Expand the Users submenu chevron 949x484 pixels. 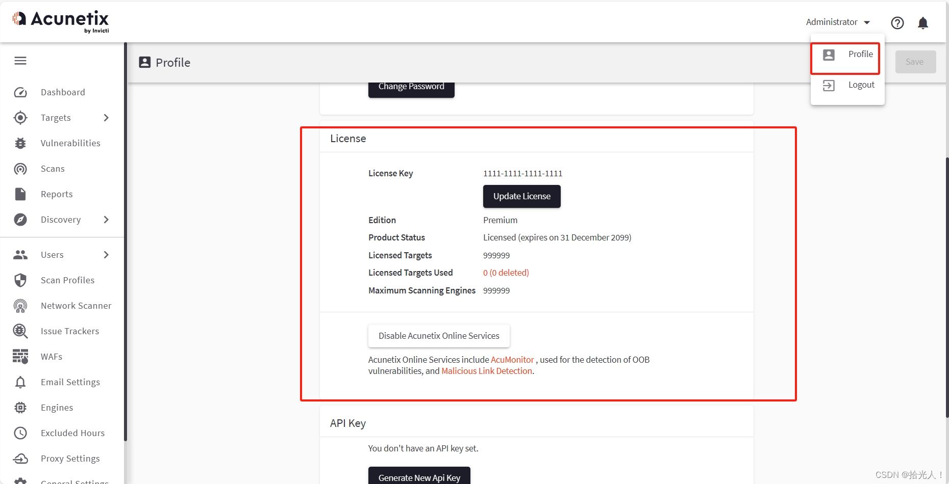(106, 255)
